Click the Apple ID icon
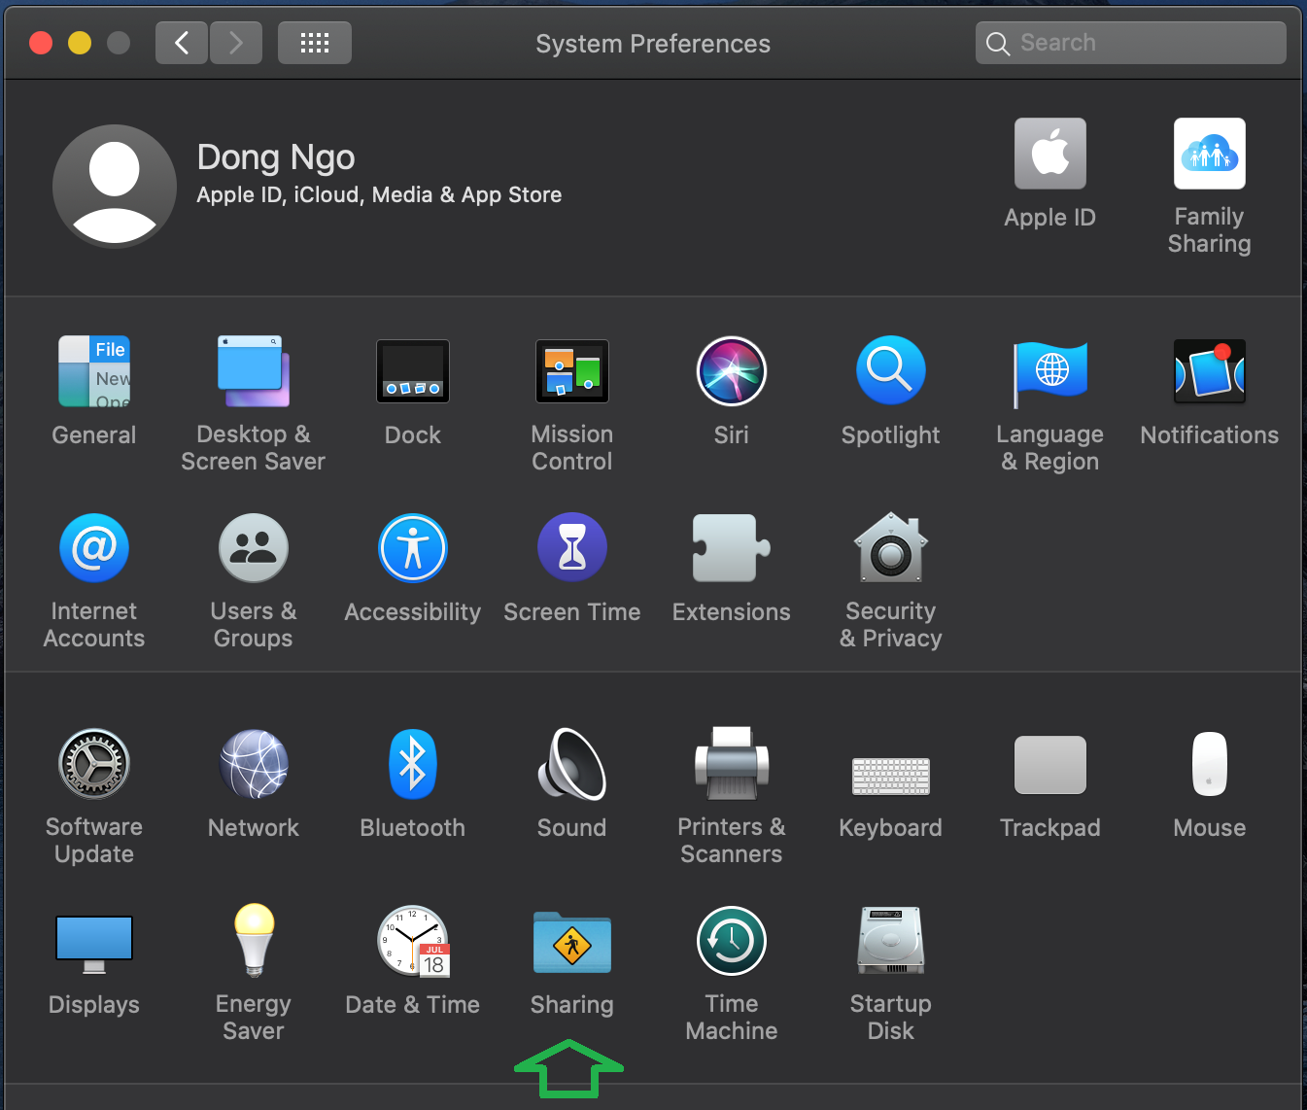 (1049, 155)
